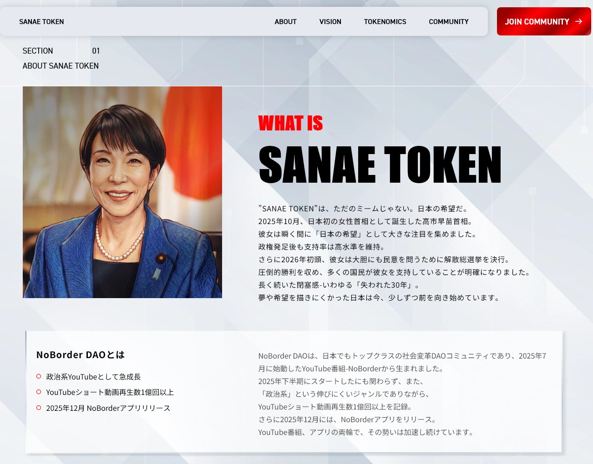Click the 01 section number
Image resolution: width=593 pixels, height=464 pixels.
pos(96,51)
